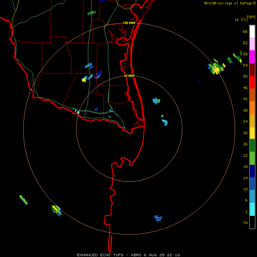The height and width of the screenshot is (257, 257).
Task: Click the "TH" threshold legend label
Action: coord(245,223)
